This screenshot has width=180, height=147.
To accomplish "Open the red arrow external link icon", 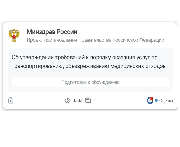I will click(150, 100).
